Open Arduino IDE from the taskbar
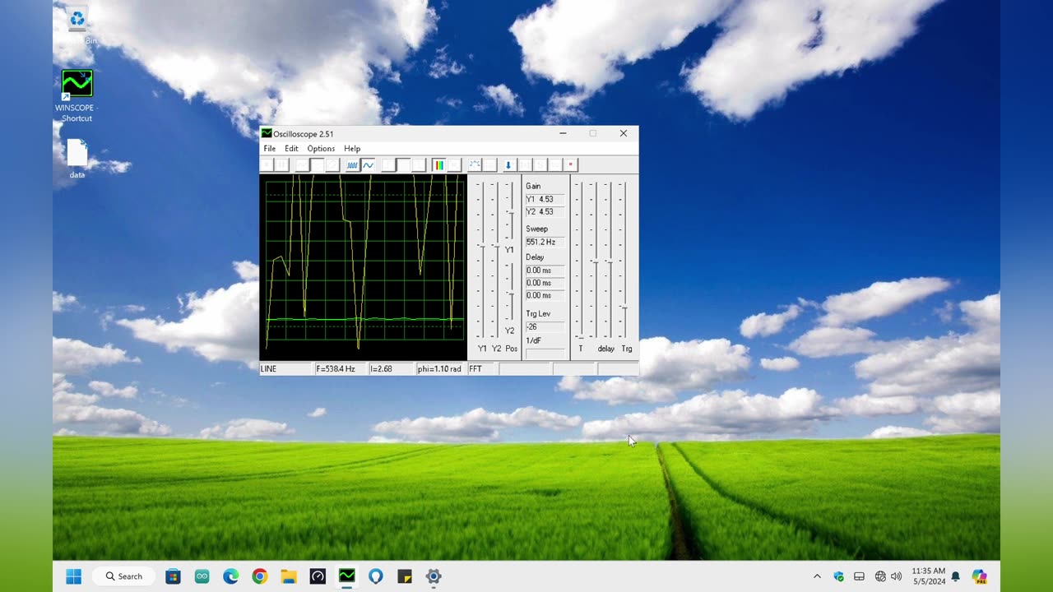The height and width of the screenshot is (592, 1053). point(202,576)
